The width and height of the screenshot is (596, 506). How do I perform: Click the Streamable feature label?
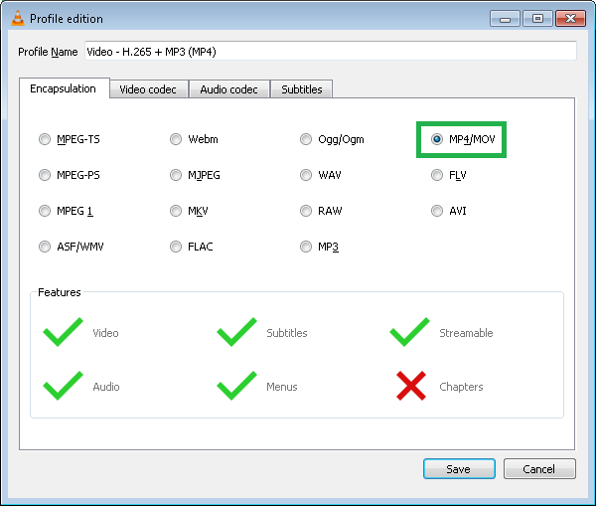(466, 333)
